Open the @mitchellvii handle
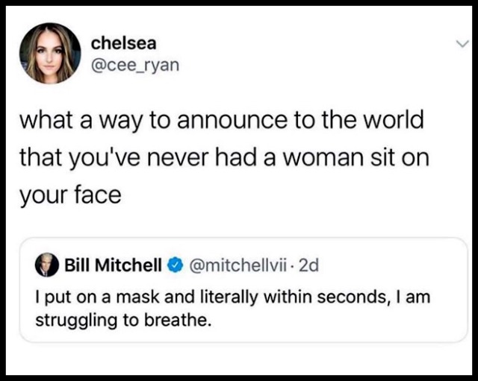The width and height of the screenshot is (478, 381). pos(238,265)
